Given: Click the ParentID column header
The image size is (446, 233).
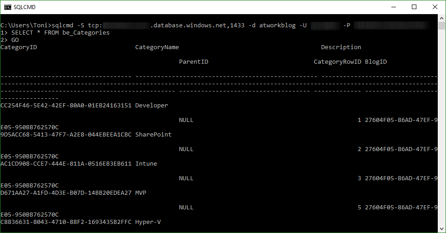Looking at the screenshot, I should [194, 62].
